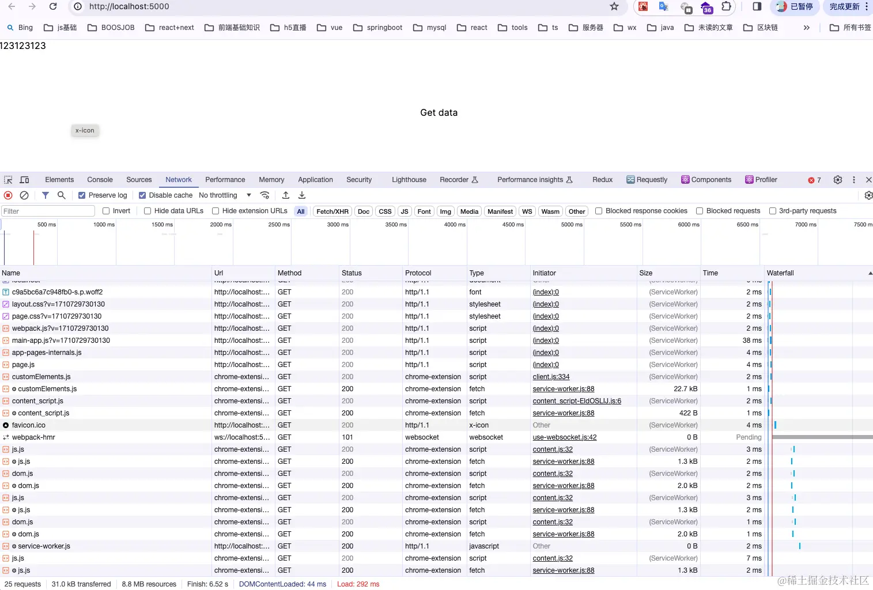The height and width of the screenshot is (590, 873).
Task: Focus the network Filter input field
Action: click(x=48, y=211)
